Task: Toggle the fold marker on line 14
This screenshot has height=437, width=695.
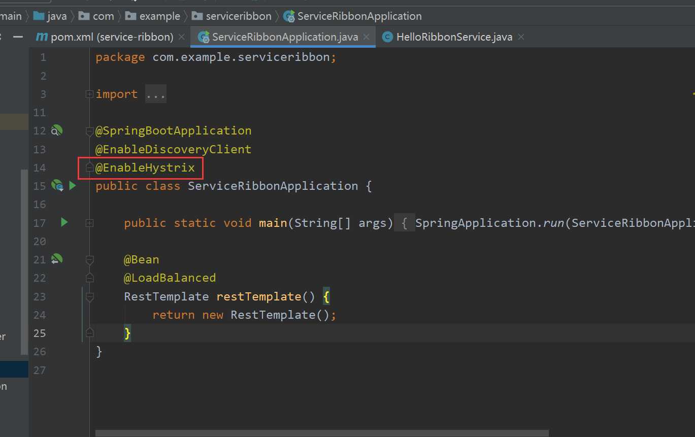Action: coord(89,167)
